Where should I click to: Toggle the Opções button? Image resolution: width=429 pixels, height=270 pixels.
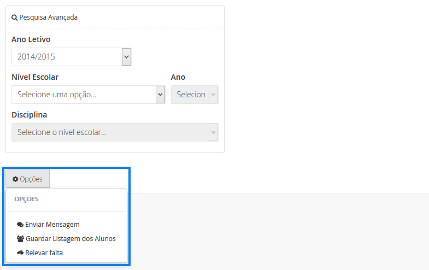[x=28, y=179]
